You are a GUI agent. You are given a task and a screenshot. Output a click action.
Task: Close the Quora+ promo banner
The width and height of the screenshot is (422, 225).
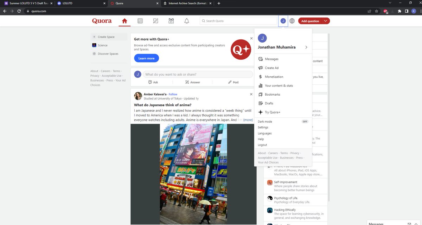pos(251,38)
